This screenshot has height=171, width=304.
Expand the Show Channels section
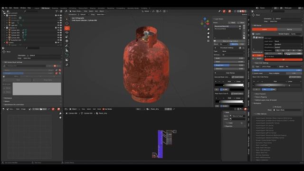[x=260, y=94]
